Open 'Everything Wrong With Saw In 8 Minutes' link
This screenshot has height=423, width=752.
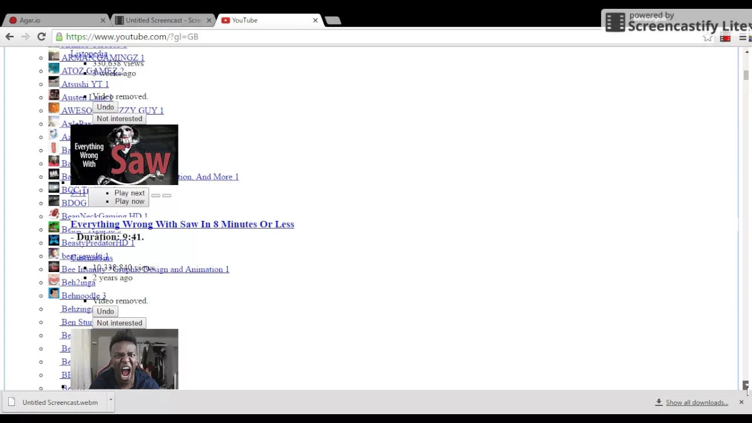pyautogui.click(x=182, y=224)
